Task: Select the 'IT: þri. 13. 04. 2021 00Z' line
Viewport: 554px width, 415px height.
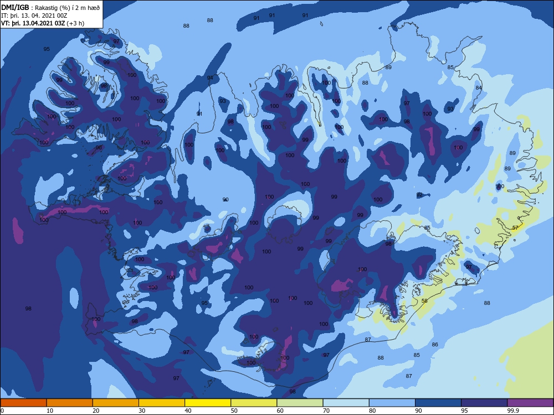Action: [34, 15]
